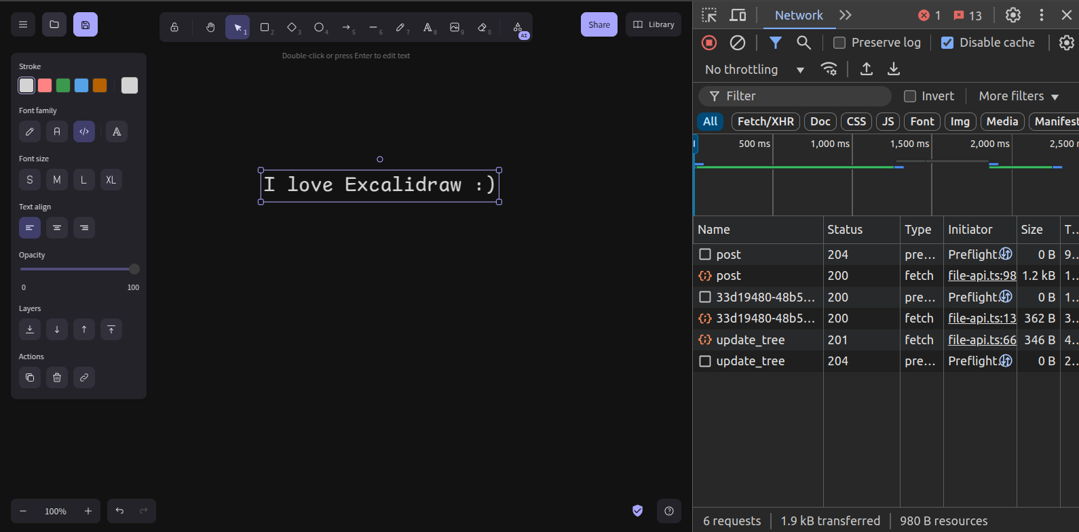Open the Library panel
Viewport: 1079px width, 532px height.
coord(654,24)
